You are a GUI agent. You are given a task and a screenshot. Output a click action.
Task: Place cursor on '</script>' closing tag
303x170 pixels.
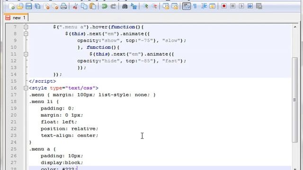(43, 81)
